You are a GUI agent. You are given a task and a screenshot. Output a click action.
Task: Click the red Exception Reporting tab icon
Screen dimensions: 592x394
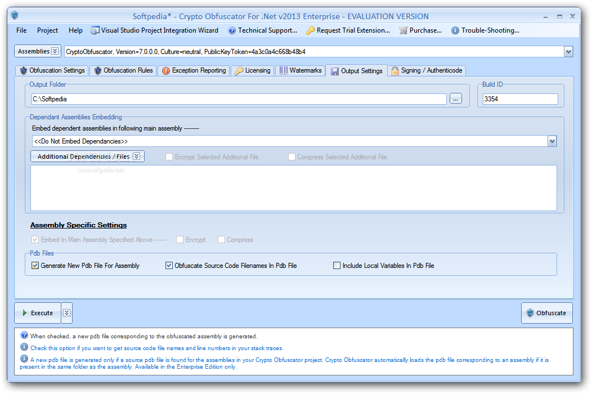pyautogui.click(x=166, y=71)
